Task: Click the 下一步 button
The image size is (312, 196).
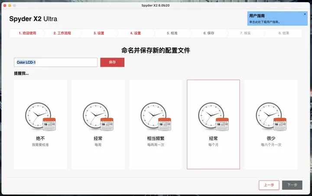Action: 292,185
